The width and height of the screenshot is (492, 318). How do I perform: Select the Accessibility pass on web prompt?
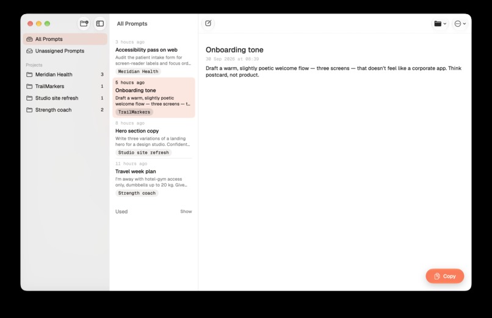(x=154, y=57)
